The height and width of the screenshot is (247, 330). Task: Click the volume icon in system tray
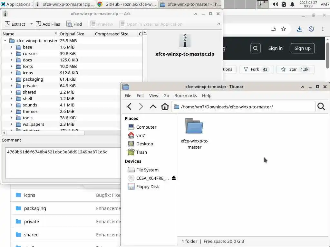[x=275, y=4]
